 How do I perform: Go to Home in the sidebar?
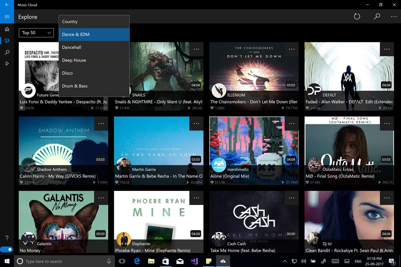[7, 29]
